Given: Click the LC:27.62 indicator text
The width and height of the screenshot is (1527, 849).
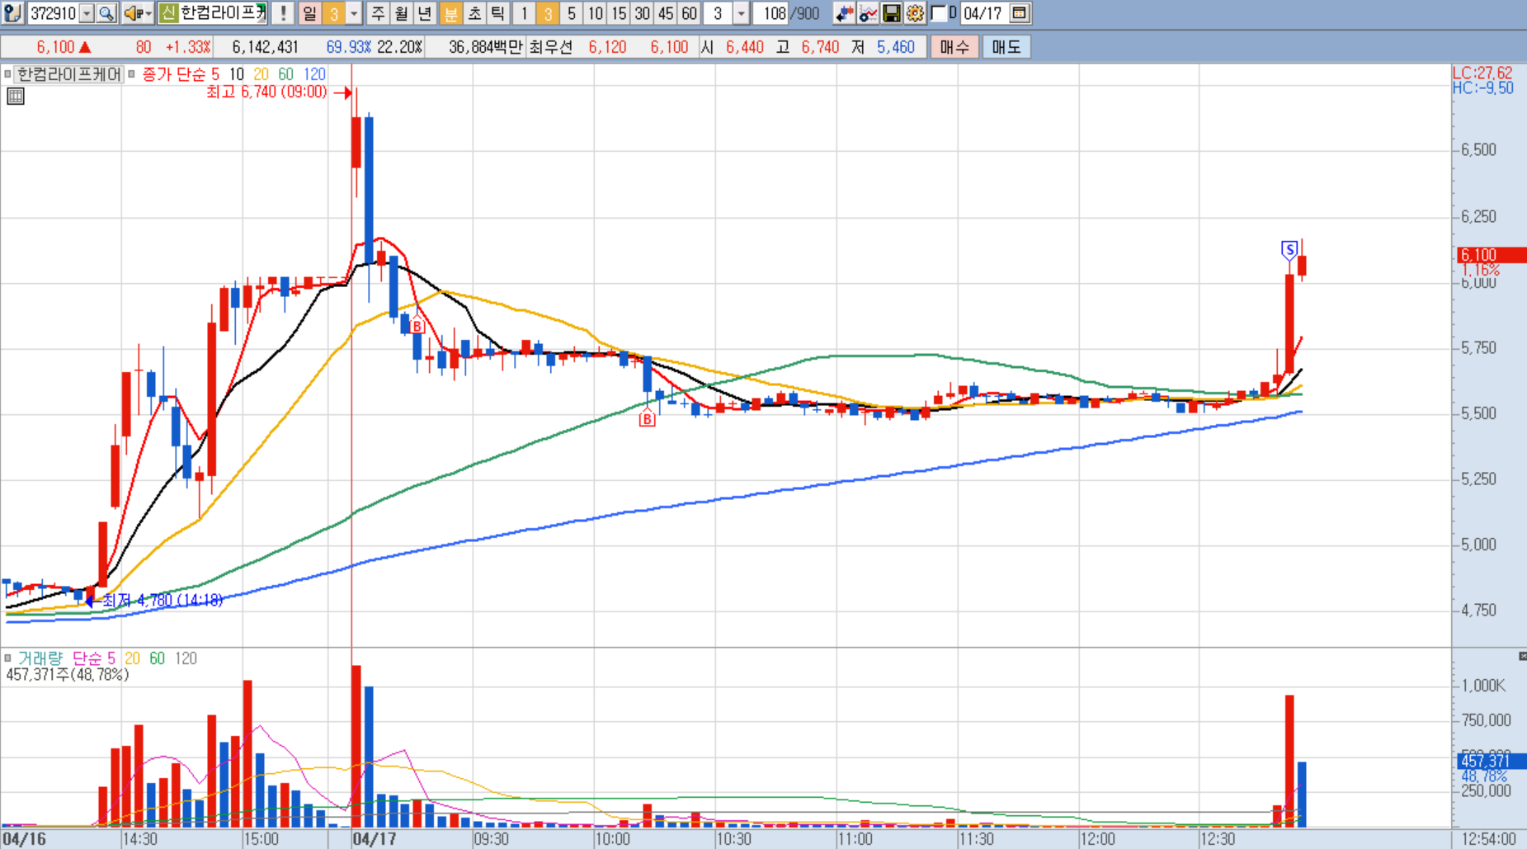Looking at the screenshot, I should (1482, 73).
